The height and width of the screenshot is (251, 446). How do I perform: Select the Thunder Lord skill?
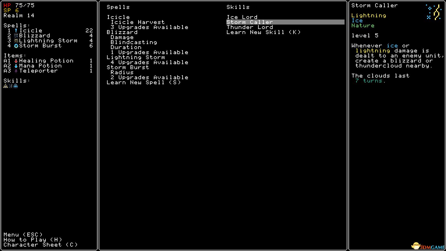tap(250, 27)
